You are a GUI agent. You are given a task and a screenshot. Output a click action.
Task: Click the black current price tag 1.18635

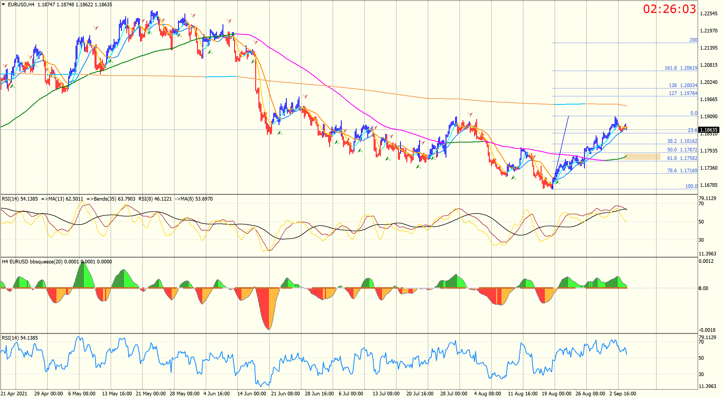(x=709, y=130)
